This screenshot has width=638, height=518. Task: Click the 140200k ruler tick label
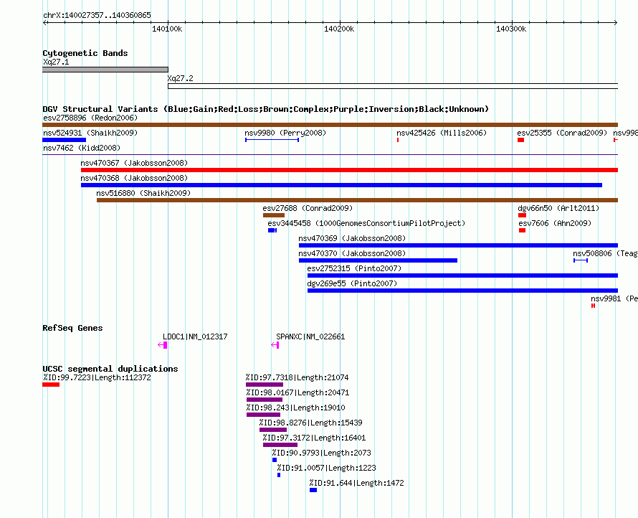pos(339,29)
